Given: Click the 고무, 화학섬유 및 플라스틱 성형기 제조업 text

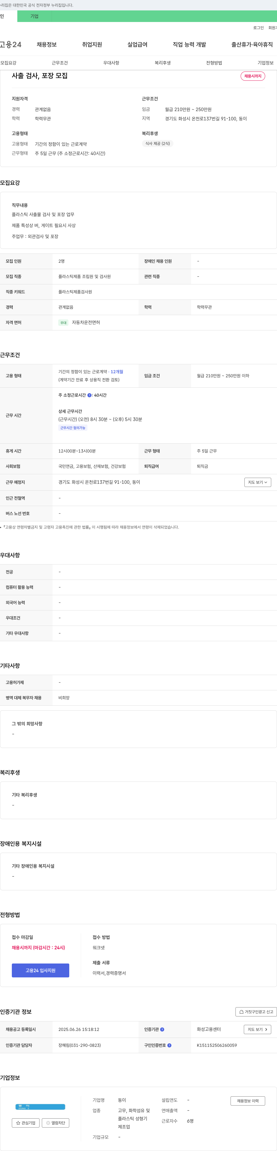Looking at the screenshot, I should point(134,1118).
